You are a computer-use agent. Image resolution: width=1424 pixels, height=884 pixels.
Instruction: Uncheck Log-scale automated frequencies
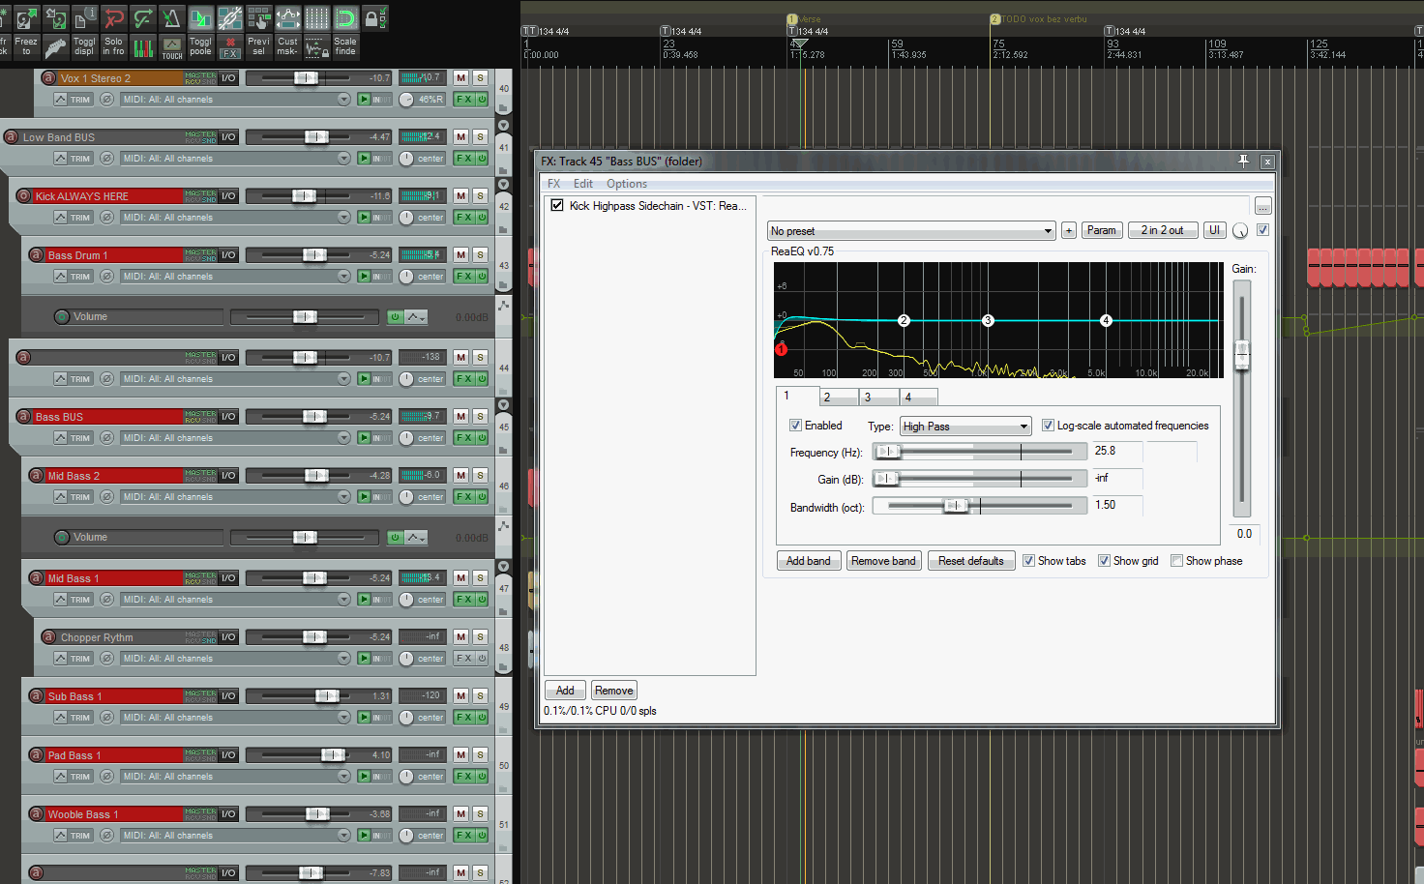click(x=1048, y=426)
